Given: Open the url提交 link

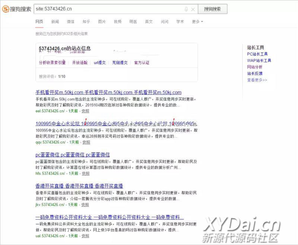Looking at the screenshot, I should pos(100,62).
